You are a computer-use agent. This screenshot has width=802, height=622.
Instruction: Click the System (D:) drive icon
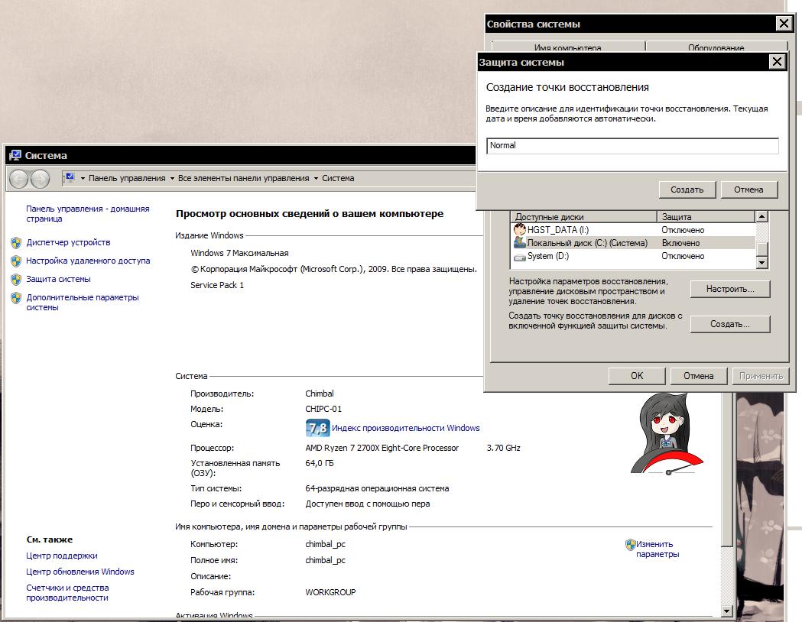click(520, 257)
